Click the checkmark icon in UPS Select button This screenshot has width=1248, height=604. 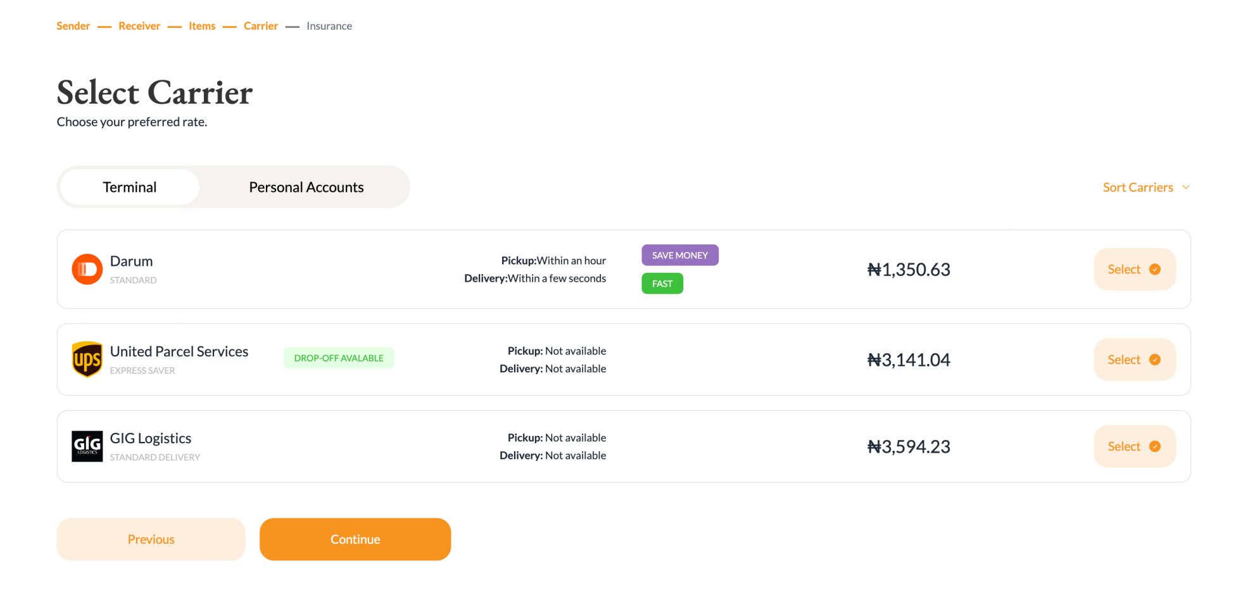pos(1155,360)
